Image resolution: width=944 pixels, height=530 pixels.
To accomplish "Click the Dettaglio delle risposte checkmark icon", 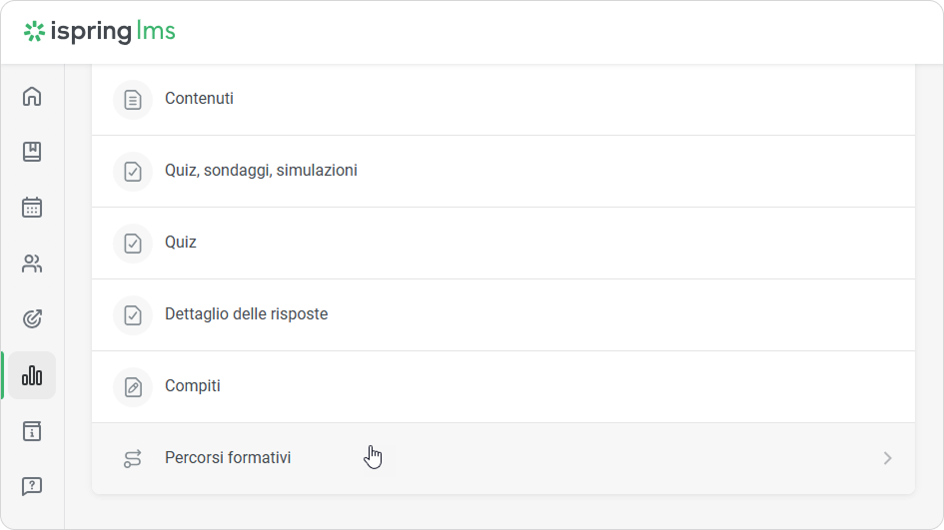I will (x=133, y=315).
